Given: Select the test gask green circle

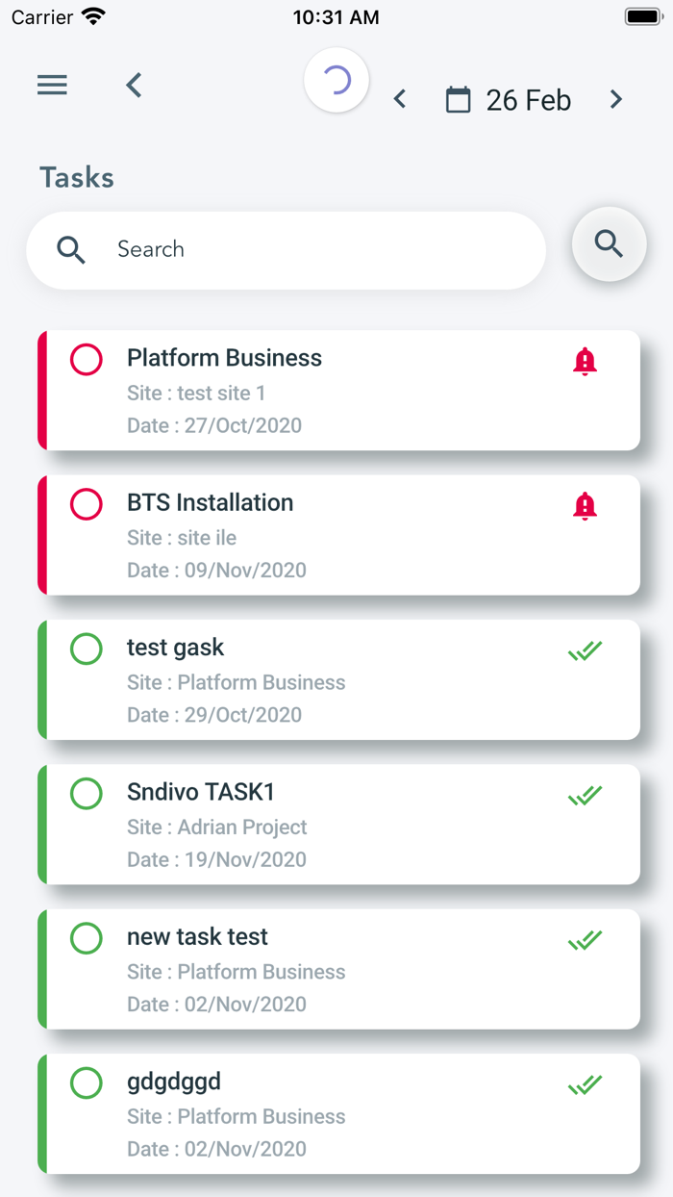Looking at the screenshot, I should click(87, 649).
